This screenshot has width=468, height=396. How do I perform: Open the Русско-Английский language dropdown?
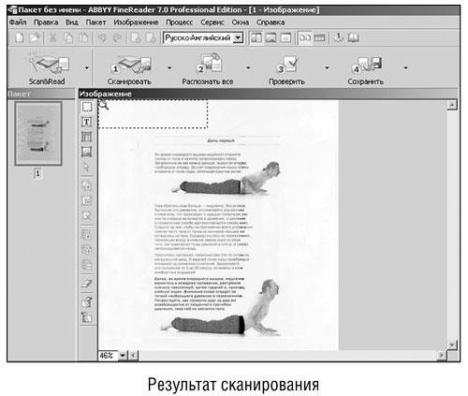click(238, 38)
